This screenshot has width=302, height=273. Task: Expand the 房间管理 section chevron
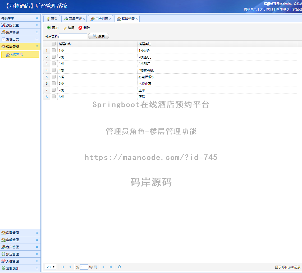(37, 240)
